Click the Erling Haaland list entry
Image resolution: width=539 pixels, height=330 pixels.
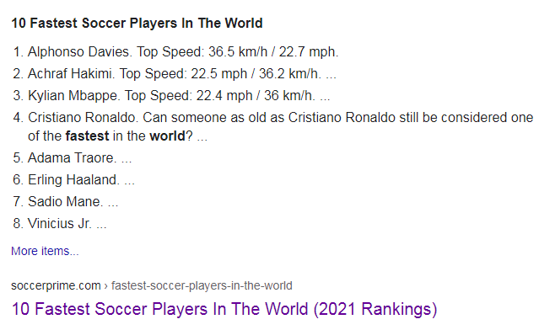(x=73, y=180)
